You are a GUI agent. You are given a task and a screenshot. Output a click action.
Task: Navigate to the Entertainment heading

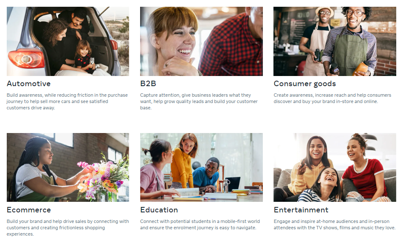tap(301, 210)
